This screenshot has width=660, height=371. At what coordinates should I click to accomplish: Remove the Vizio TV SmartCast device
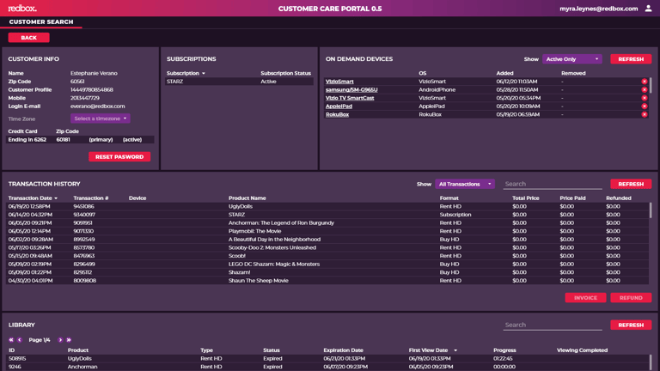click(644, 98)
